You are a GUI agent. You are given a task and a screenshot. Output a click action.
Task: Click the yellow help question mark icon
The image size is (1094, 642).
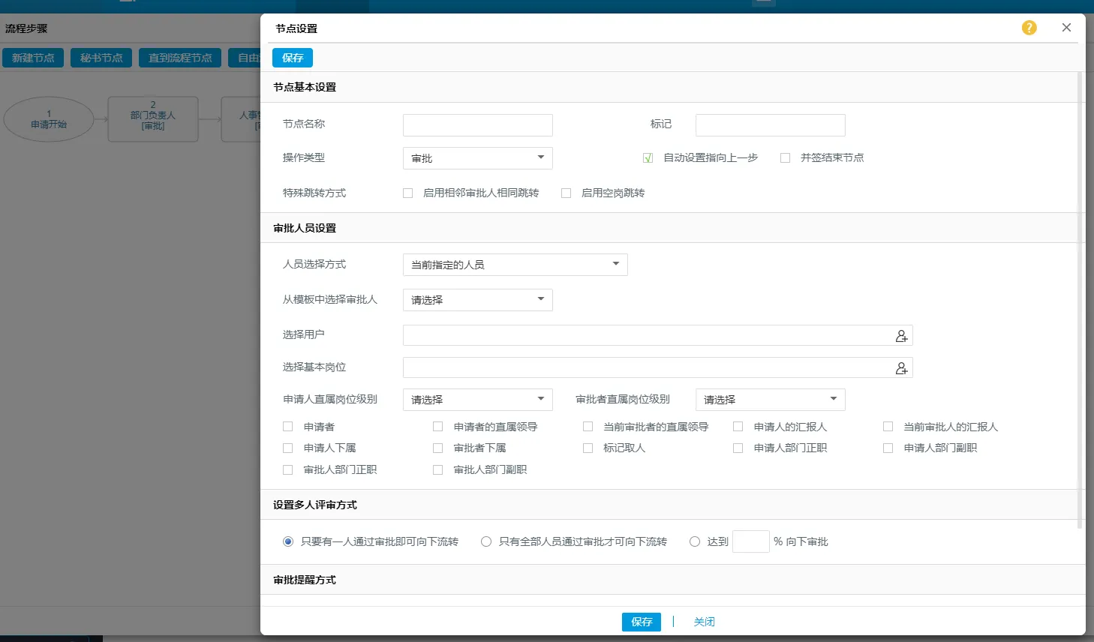tap(1029, 28)
